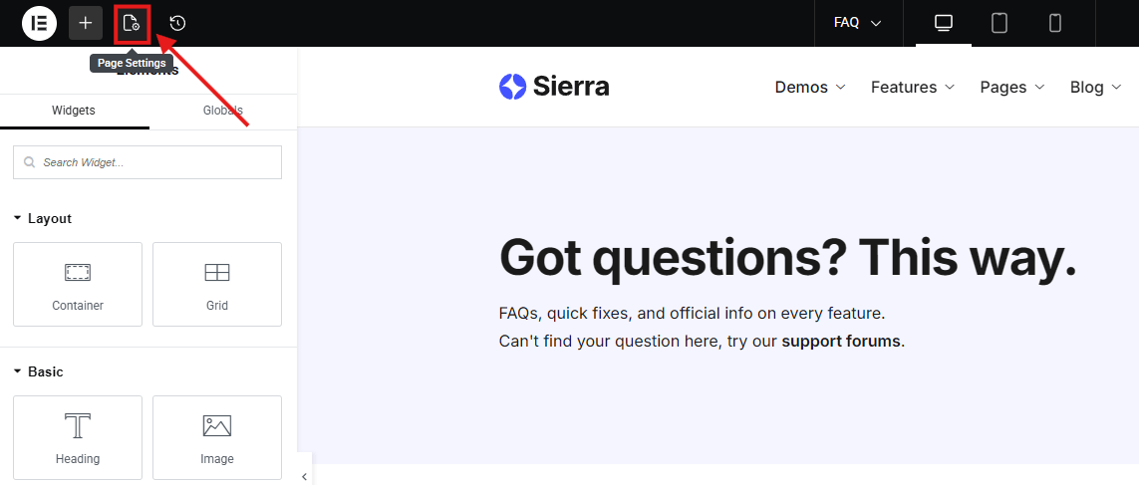Collapse the Basic section

coord(39,371)
